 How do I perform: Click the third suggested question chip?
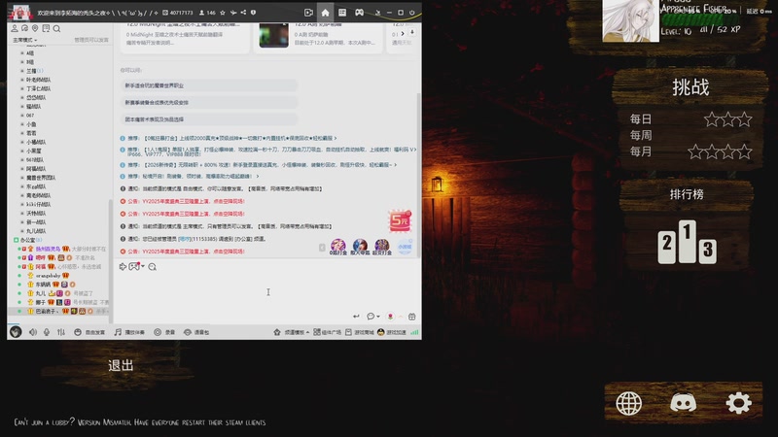[209, 119]
